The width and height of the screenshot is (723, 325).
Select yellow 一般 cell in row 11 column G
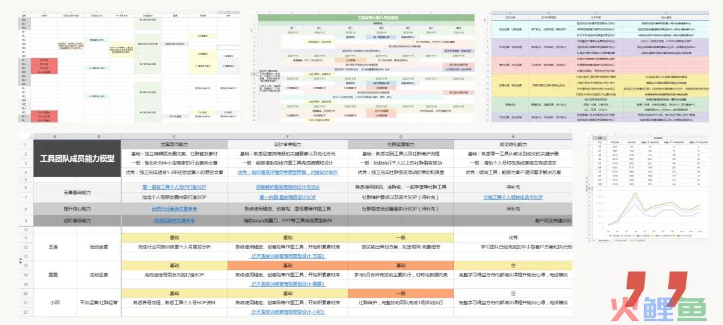pyautogui.click(x=401, y=238)
